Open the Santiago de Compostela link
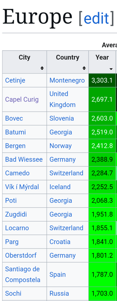This screenshot has width=117, height=301. tap(23, 274)
